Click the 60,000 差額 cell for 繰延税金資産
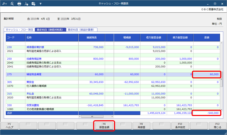The width and height of the screenshot is (227, 135). point(206,74)
